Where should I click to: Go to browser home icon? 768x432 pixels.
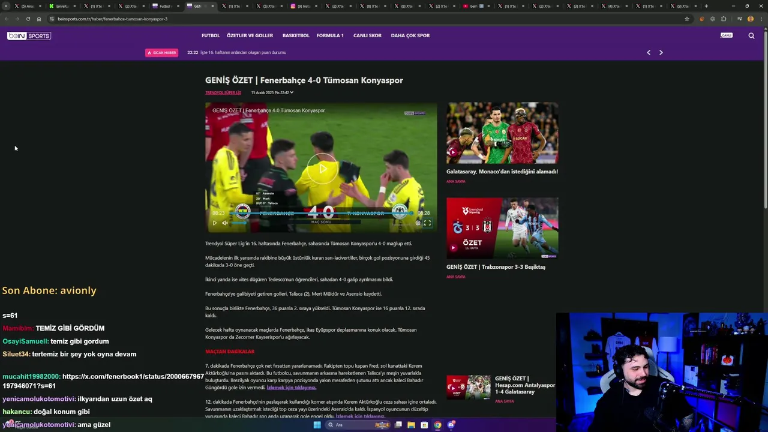[39, 19]
